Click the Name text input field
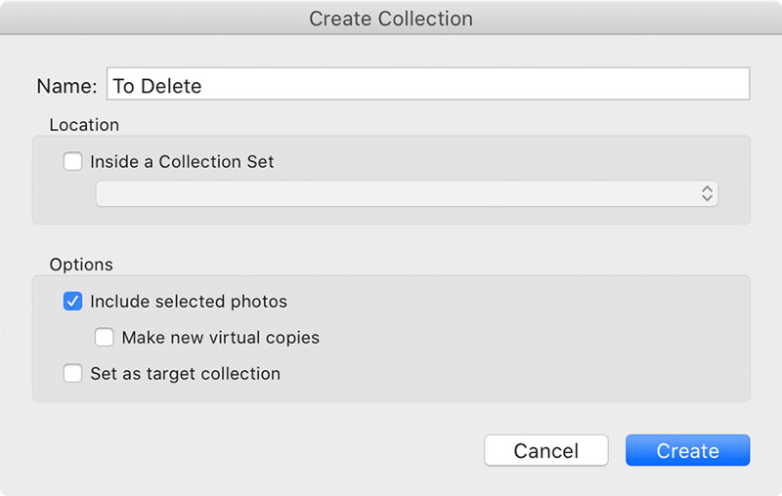The width and height of the screenshot is (782, 496). (428, 85)
